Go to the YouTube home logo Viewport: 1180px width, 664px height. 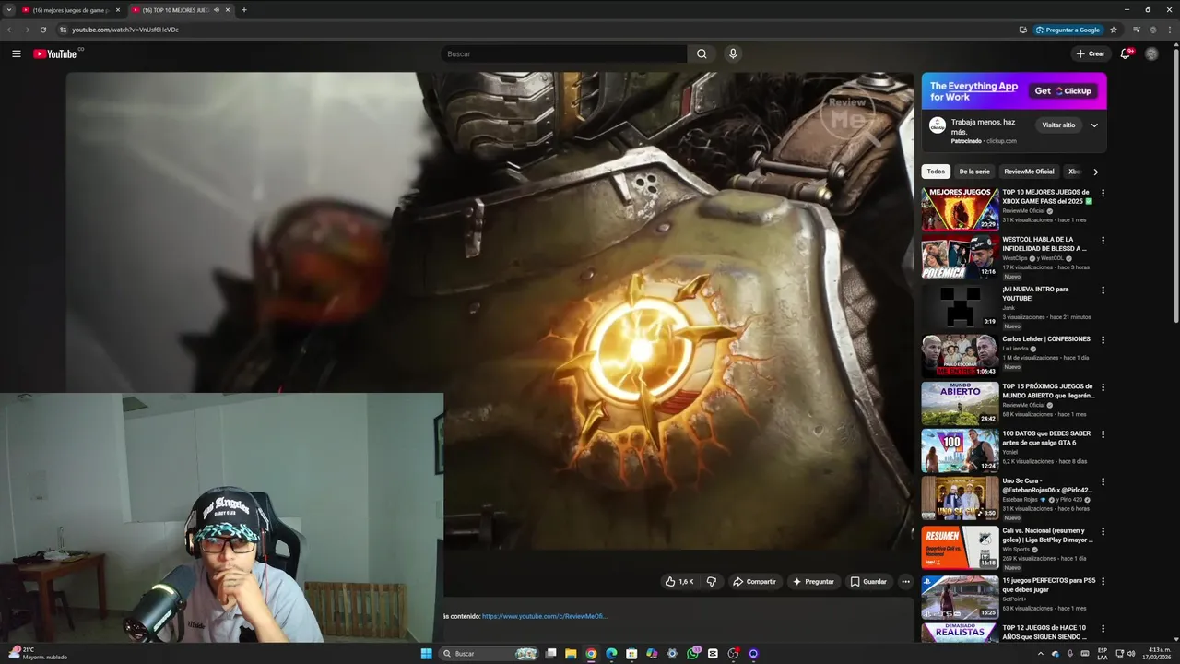coord(55,53)
